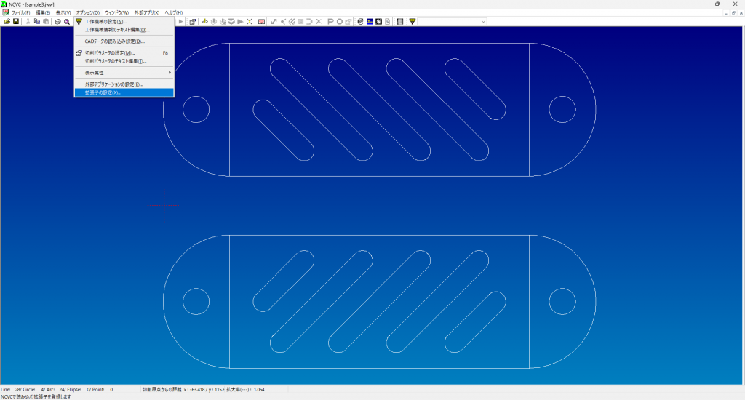Click the magnifier zoom icon
745x400 pixels.
[x=67, y=21]
